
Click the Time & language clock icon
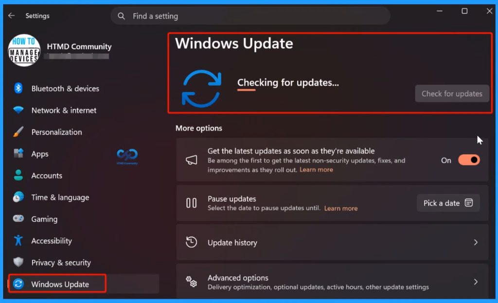[x=18, y=197]
